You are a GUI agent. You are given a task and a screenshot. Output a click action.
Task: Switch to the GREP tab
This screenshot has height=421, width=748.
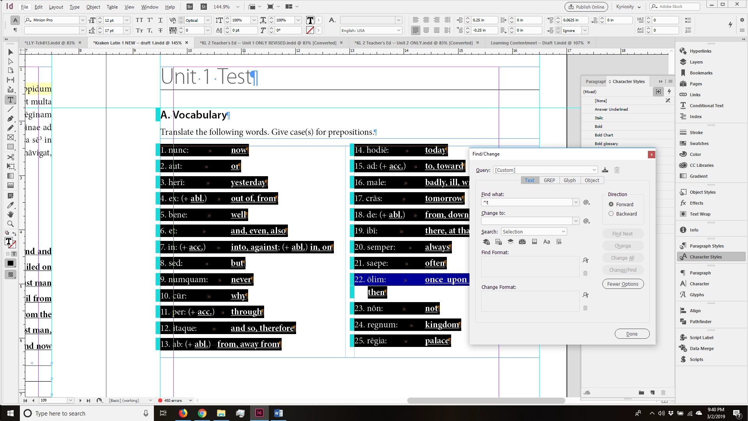point(549,180)
